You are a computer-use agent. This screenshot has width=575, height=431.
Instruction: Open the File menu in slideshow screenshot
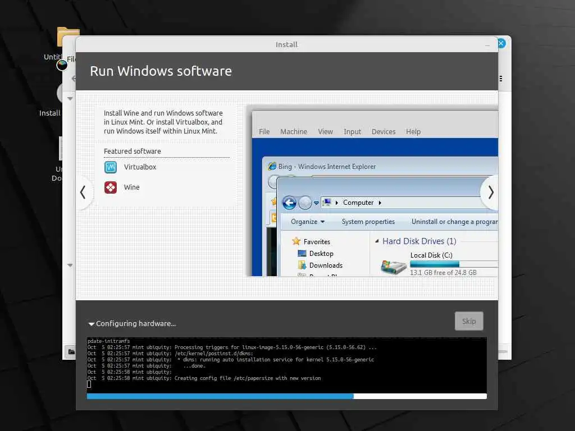coord(264,131)
